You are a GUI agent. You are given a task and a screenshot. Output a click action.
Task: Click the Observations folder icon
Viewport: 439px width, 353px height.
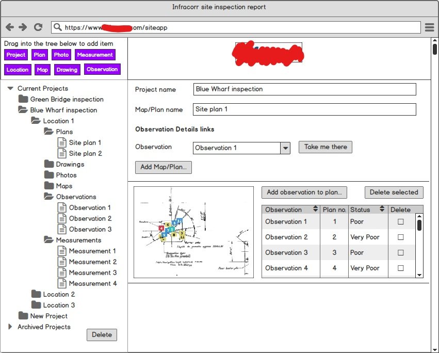pos(48,197)
